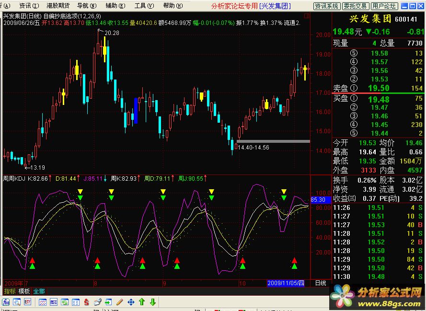This screenshot has height=311, width=426.
Task: Click the PE(动) 39.2 value
Action: pyautogui.click(x=415, y=198)
